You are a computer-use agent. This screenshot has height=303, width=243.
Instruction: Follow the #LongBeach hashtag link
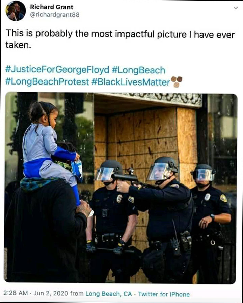click(x=138, y=70)
